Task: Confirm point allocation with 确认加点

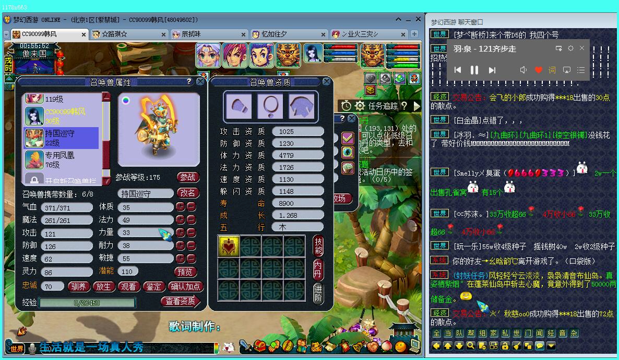Action: tap(185, 287)
